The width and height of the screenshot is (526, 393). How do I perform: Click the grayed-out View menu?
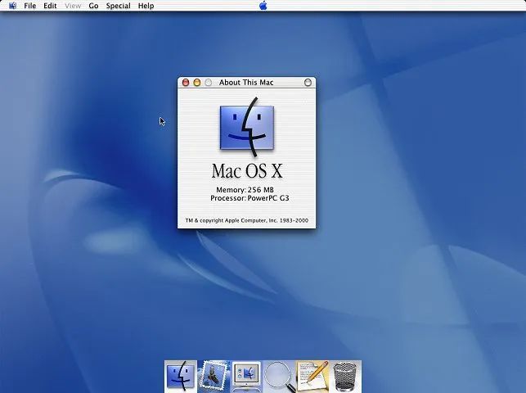click(73, 6)
